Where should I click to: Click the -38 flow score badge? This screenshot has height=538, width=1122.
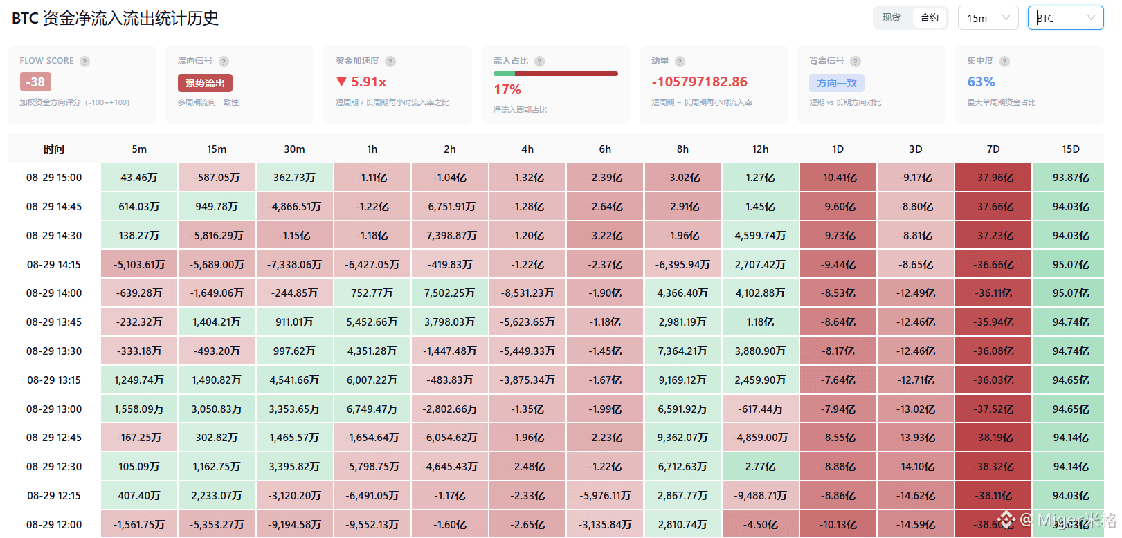[35, 82]
